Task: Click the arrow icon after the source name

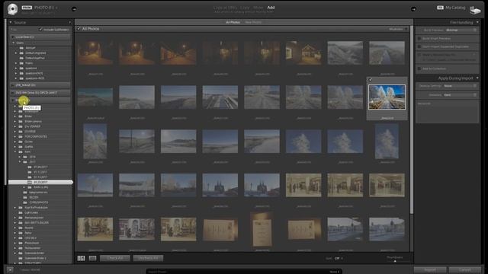Action: coord(74,9)
